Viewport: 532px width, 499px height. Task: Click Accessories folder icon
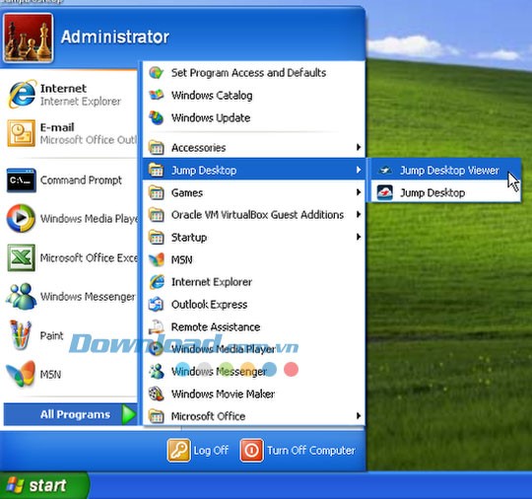pyautogui.click(x=157, y=147)
